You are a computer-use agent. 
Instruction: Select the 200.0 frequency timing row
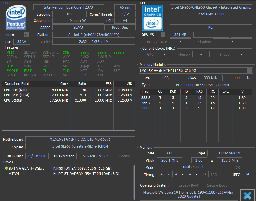click(x=196, y=108)
